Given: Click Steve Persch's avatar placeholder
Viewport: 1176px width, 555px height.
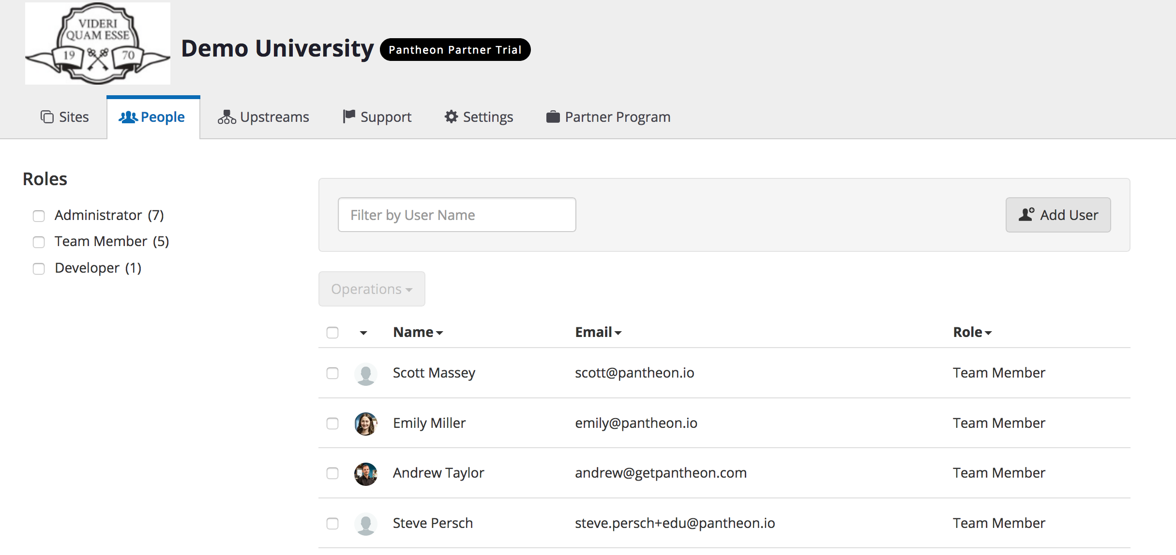Looking at the screenshot, I should (366, 524).
